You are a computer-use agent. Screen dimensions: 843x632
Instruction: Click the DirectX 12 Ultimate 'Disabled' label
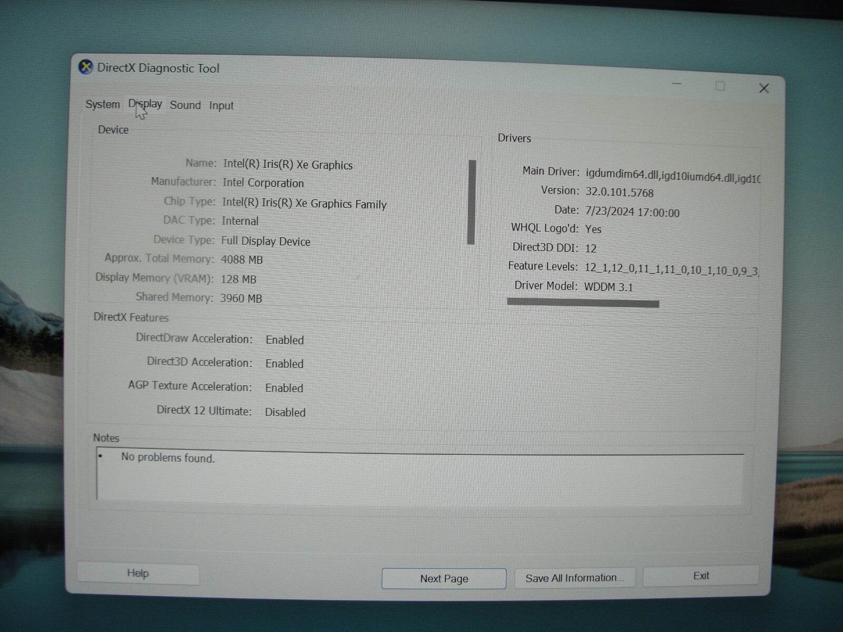[x=285, y=412]
